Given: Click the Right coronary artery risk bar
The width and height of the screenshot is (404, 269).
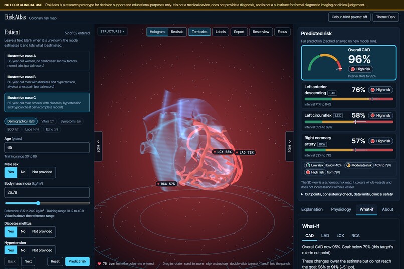Looking at the screenshot, I should click(348, 150).
